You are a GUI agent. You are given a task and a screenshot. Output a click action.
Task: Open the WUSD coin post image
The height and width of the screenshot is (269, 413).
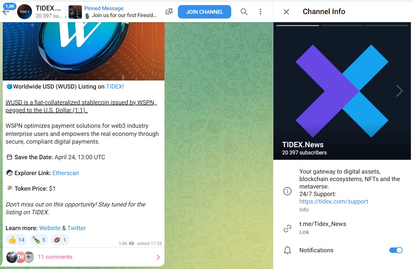84,51
